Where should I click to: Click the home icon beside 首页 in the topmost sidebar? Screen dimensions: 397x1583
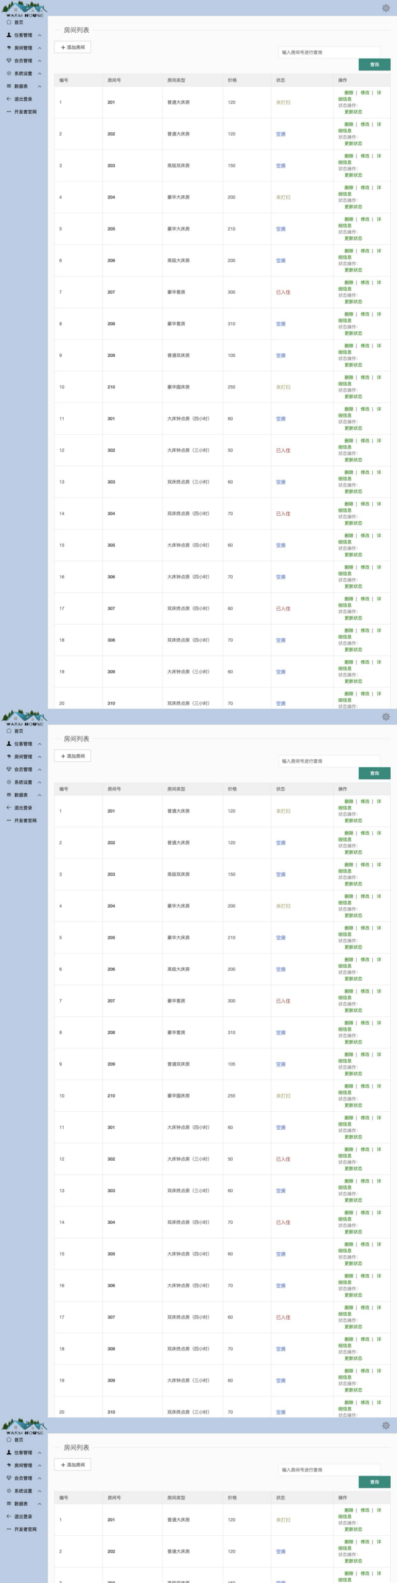(9, 22)
